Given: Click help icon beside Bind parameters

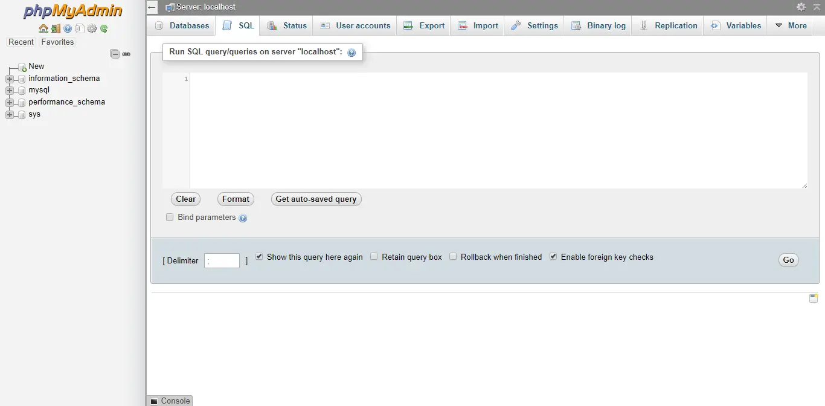Looking at the screenshot, I should (243, 218).
